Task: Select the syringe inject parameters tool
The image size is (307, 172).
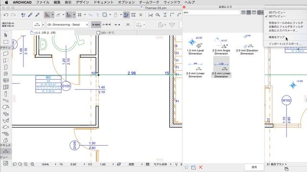Action: [37, 15]
